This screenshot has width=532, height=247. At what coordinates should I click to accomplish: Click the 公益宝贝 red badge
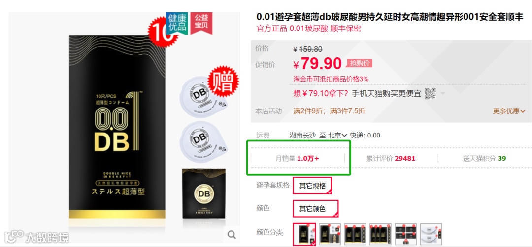click(201, 24)
